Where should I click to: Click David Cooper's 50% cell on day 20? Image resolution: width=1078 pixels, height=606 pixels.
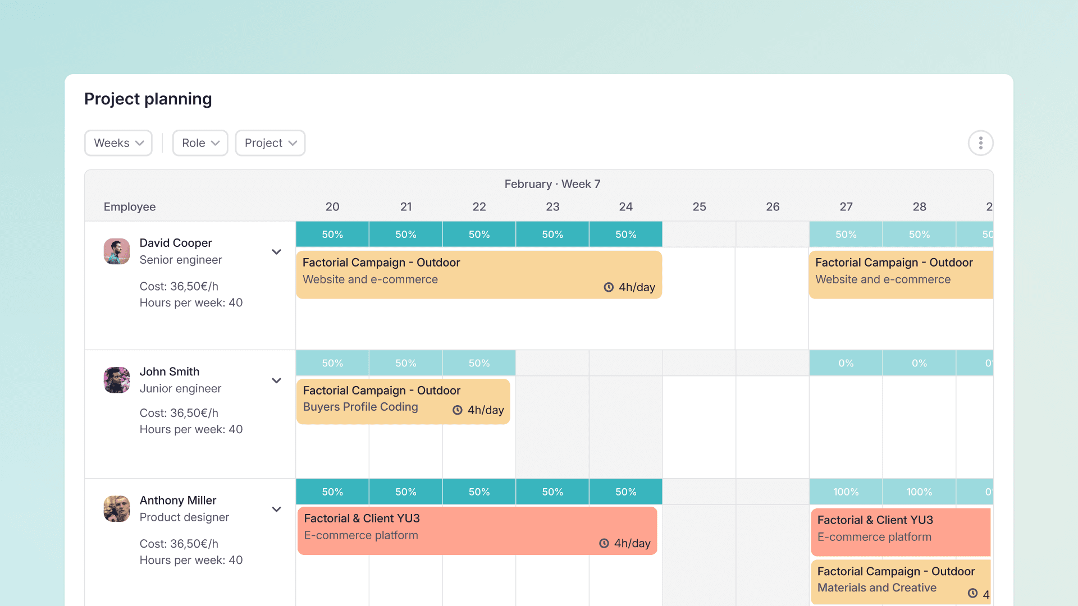click(332, 234)
